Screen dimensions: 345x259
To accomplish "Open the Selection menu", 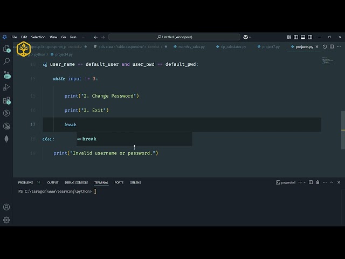I will pyautogui.click(x=38, y=37).
